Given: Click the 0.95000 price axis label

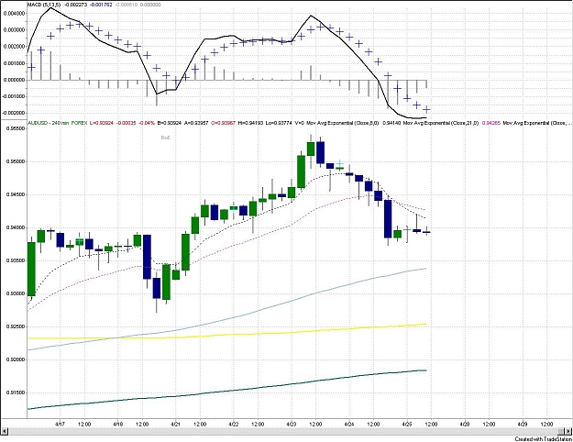Looking at the screenshot, I should [x=16, y=161].
